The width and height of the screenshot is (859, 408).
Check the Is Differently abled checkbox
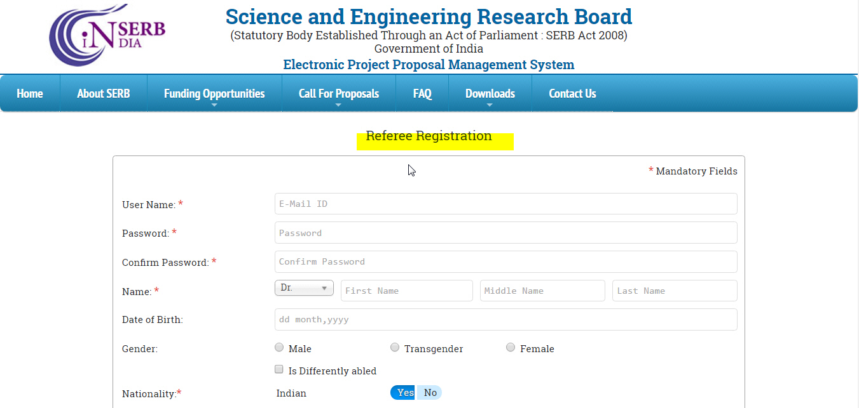(x=279, y=369)
